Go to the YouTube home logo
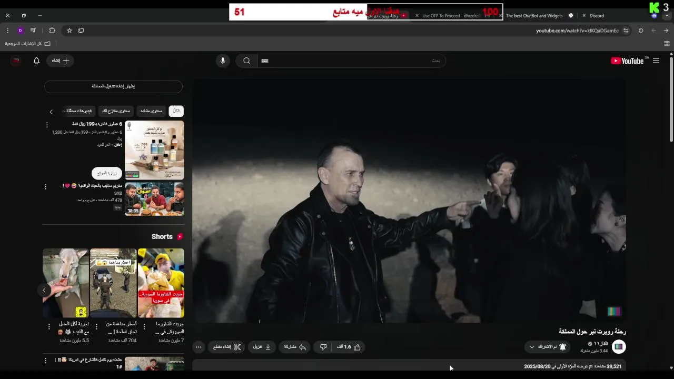Screen dimensions: 674x379 627,61
